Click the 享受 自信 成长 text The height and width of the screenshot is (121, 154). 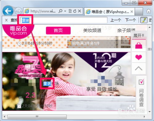point(102,89)
